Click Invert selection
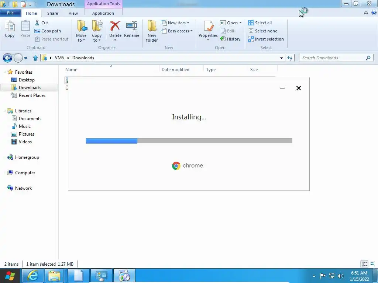378x283 pixels. tap(266, 39)
